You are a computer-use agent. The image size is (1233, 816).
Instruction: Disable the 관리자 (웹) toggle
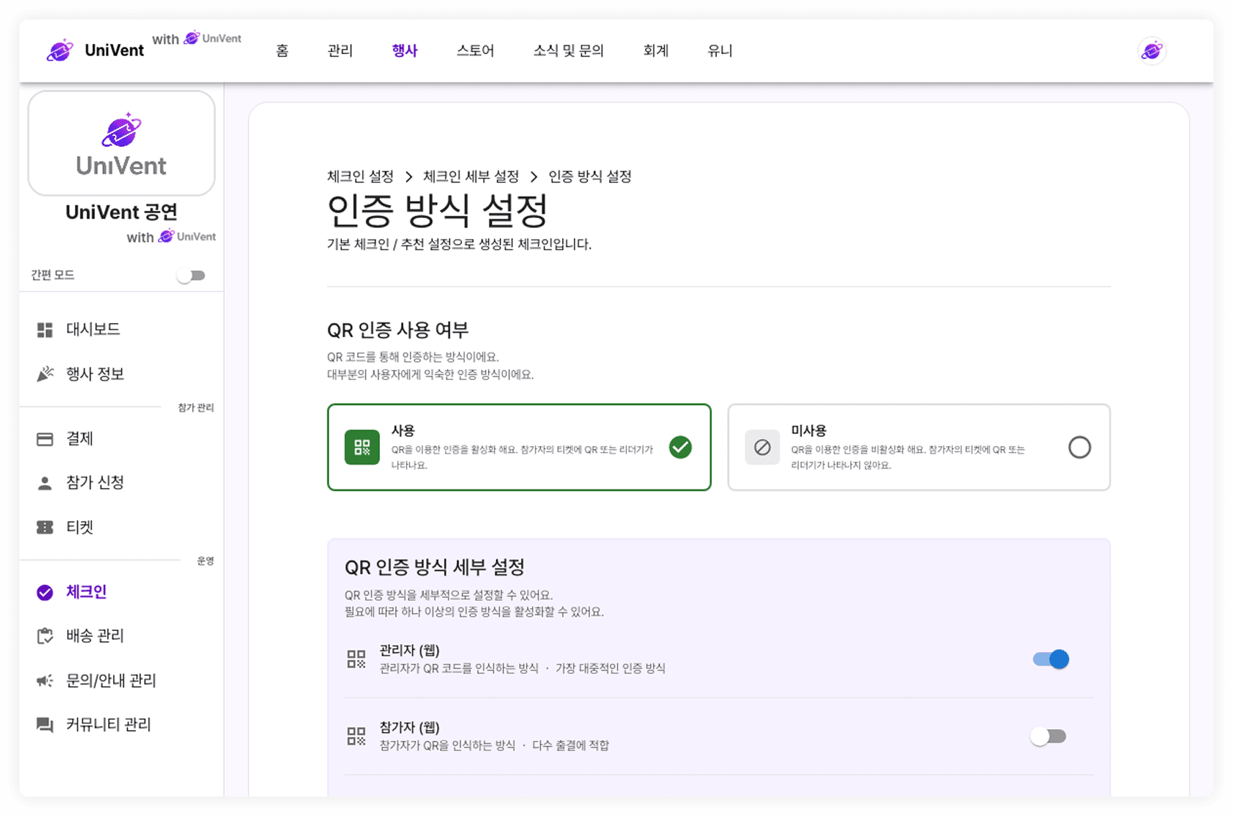click(1051, 659)
